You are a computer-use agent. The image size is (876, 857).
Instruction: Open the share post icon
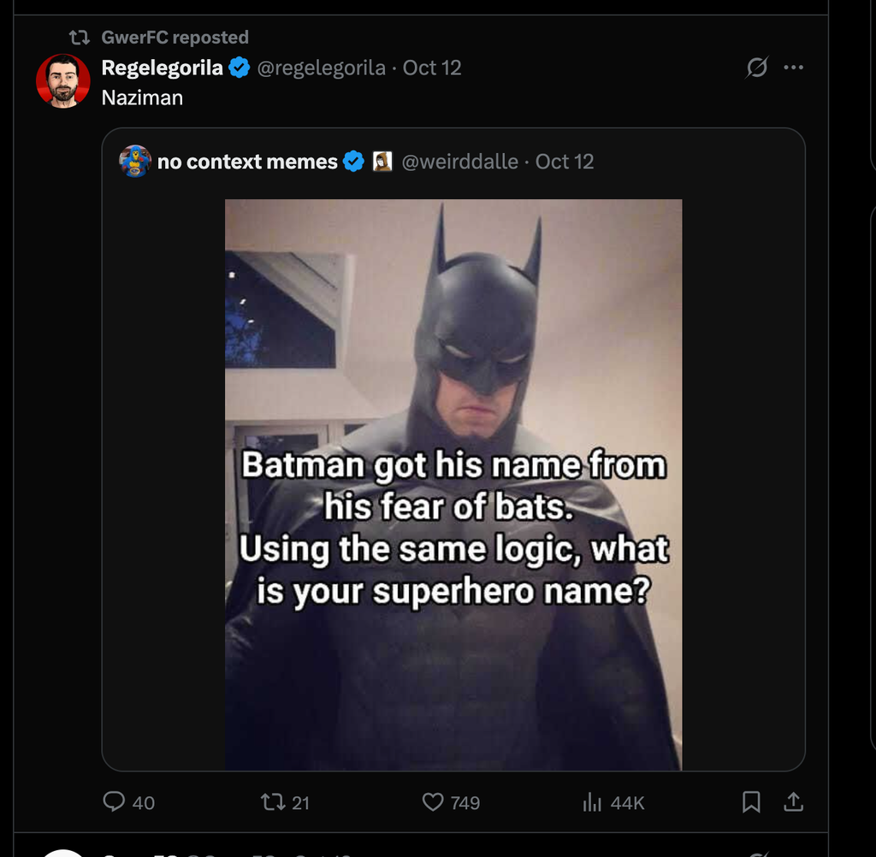point(793,801)
